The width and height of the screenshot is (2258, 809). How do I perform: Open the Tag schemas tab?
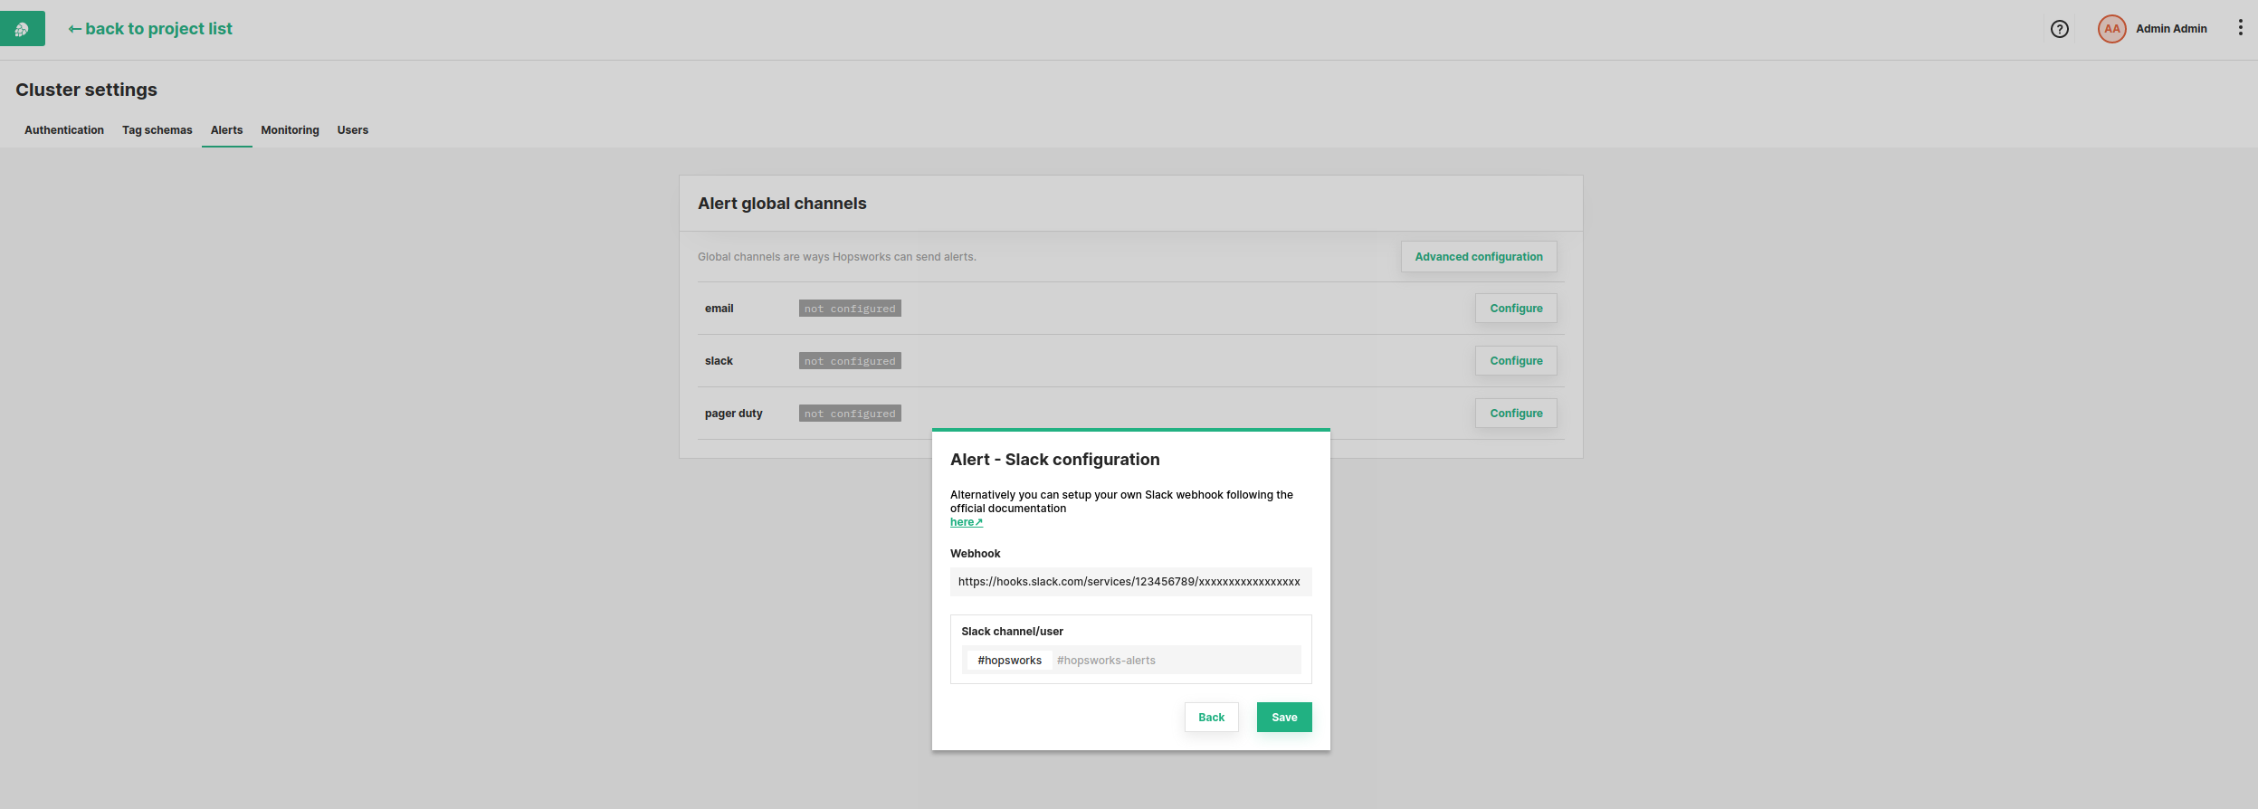pyautogui.click(x=157, y=130)
